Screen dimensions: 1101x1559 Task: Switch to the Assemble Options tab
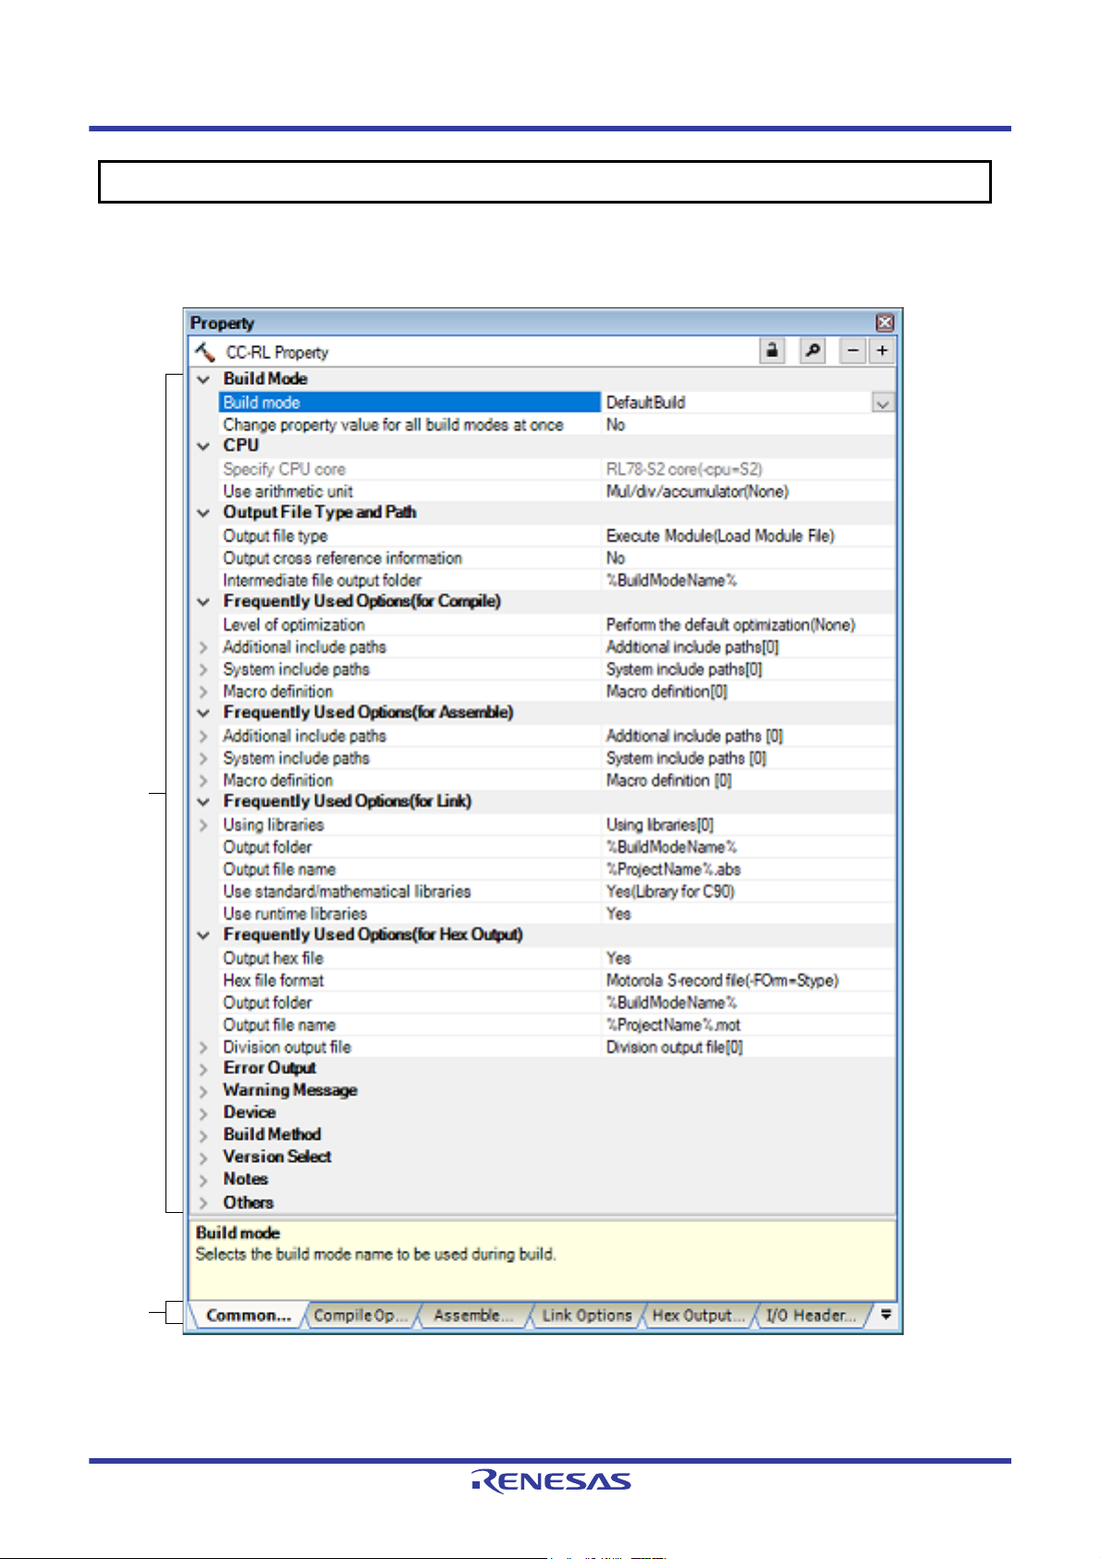(x=473, y=1315)
